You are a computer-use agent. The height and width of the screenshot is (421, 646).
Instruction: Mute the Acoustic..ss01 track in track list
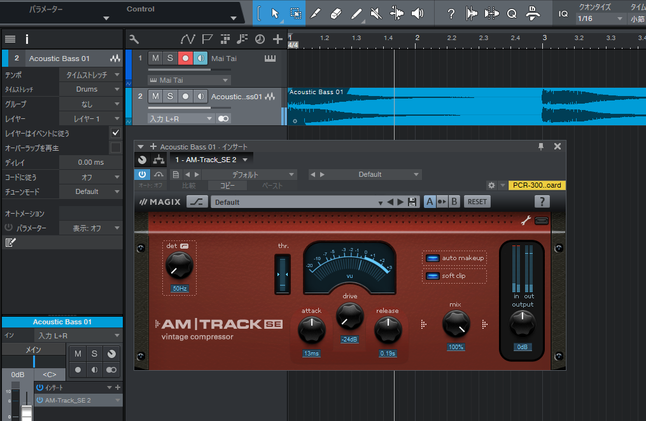click(x=155, y=96)
